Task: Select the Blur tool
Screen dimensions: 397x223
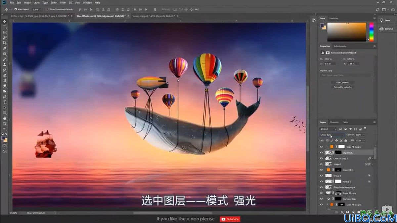Action: pos(5,86)
